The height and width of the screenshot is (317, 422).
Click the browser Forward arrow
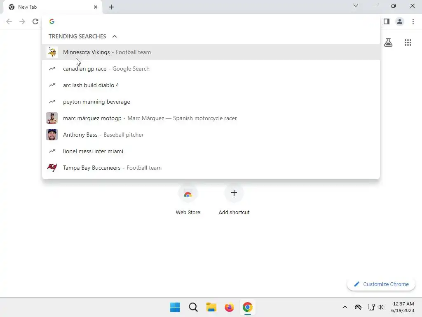22,21
